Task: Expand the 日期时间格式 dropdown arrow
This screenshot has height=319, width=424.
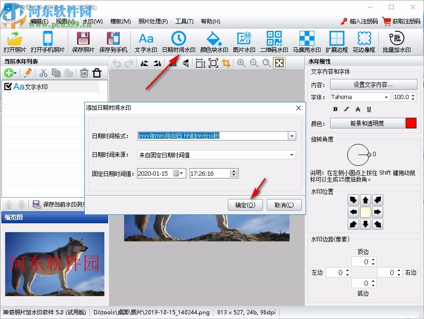Action: click(292, 136)
